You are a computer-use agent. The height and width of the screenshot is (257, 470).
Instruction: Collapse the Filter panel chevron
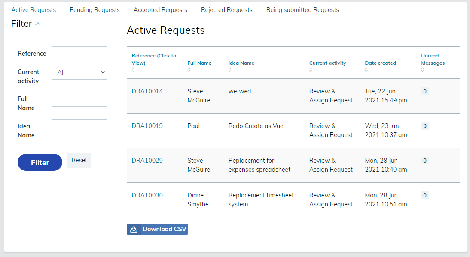[x=38, y=24]
